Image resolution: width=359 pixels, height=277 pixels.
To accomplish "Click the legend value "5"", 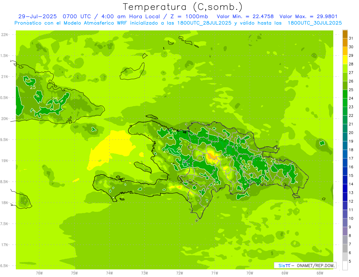I will pos(350,261).
